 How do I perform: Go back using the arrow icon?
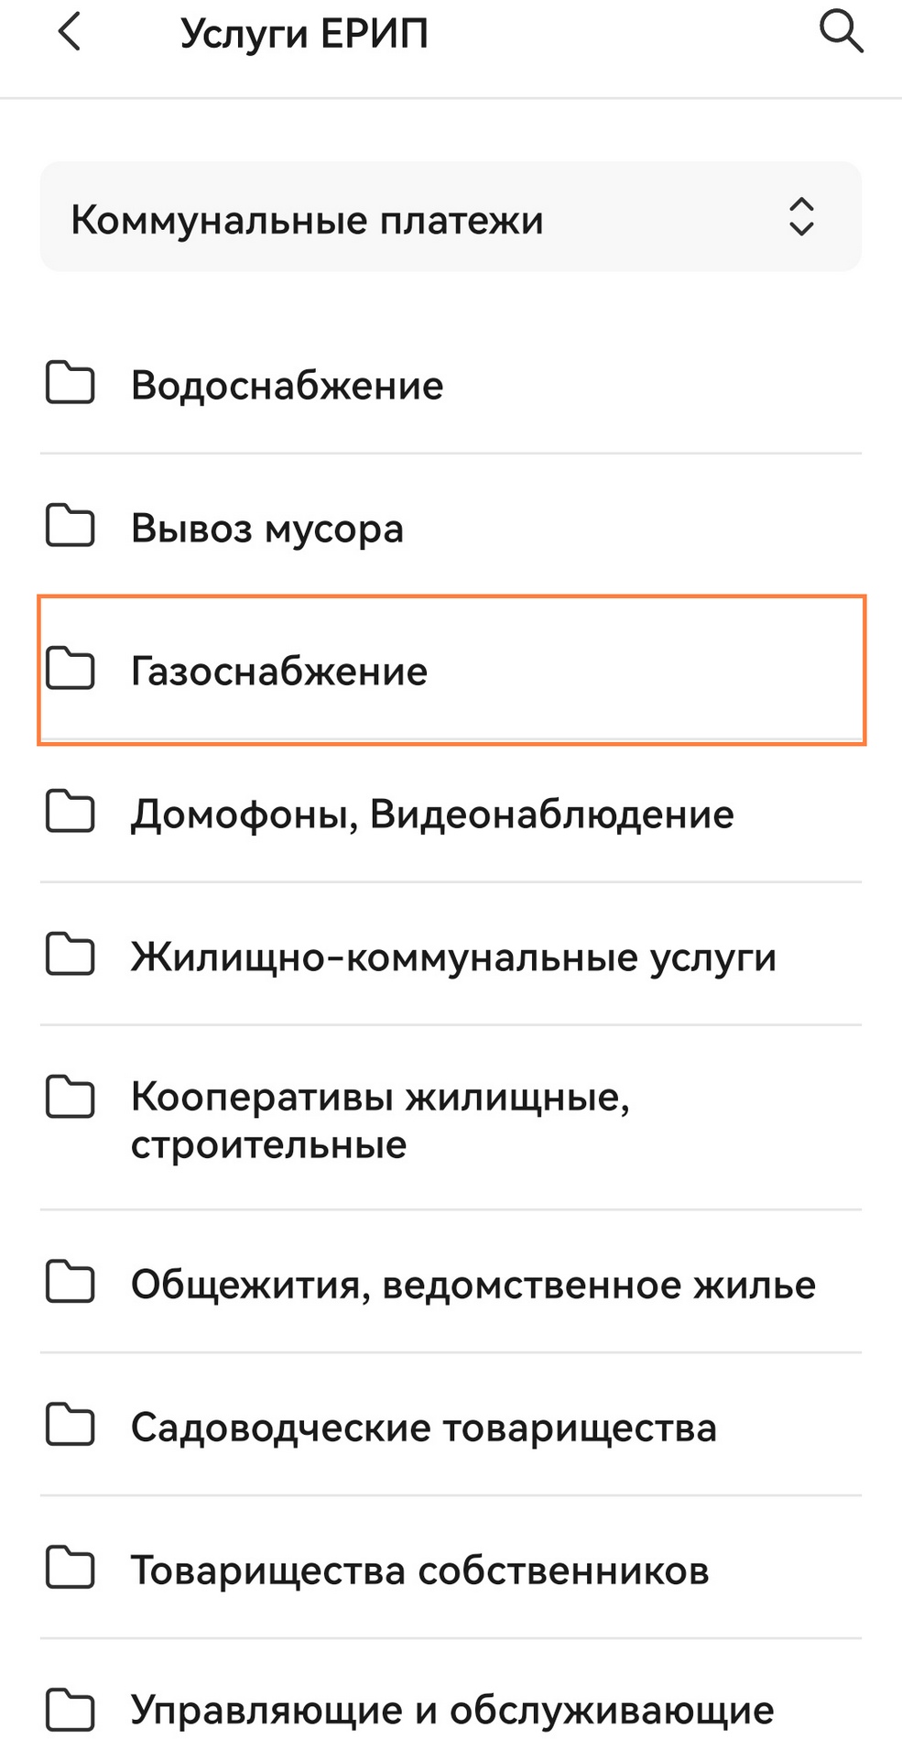(x=70, y=32)
